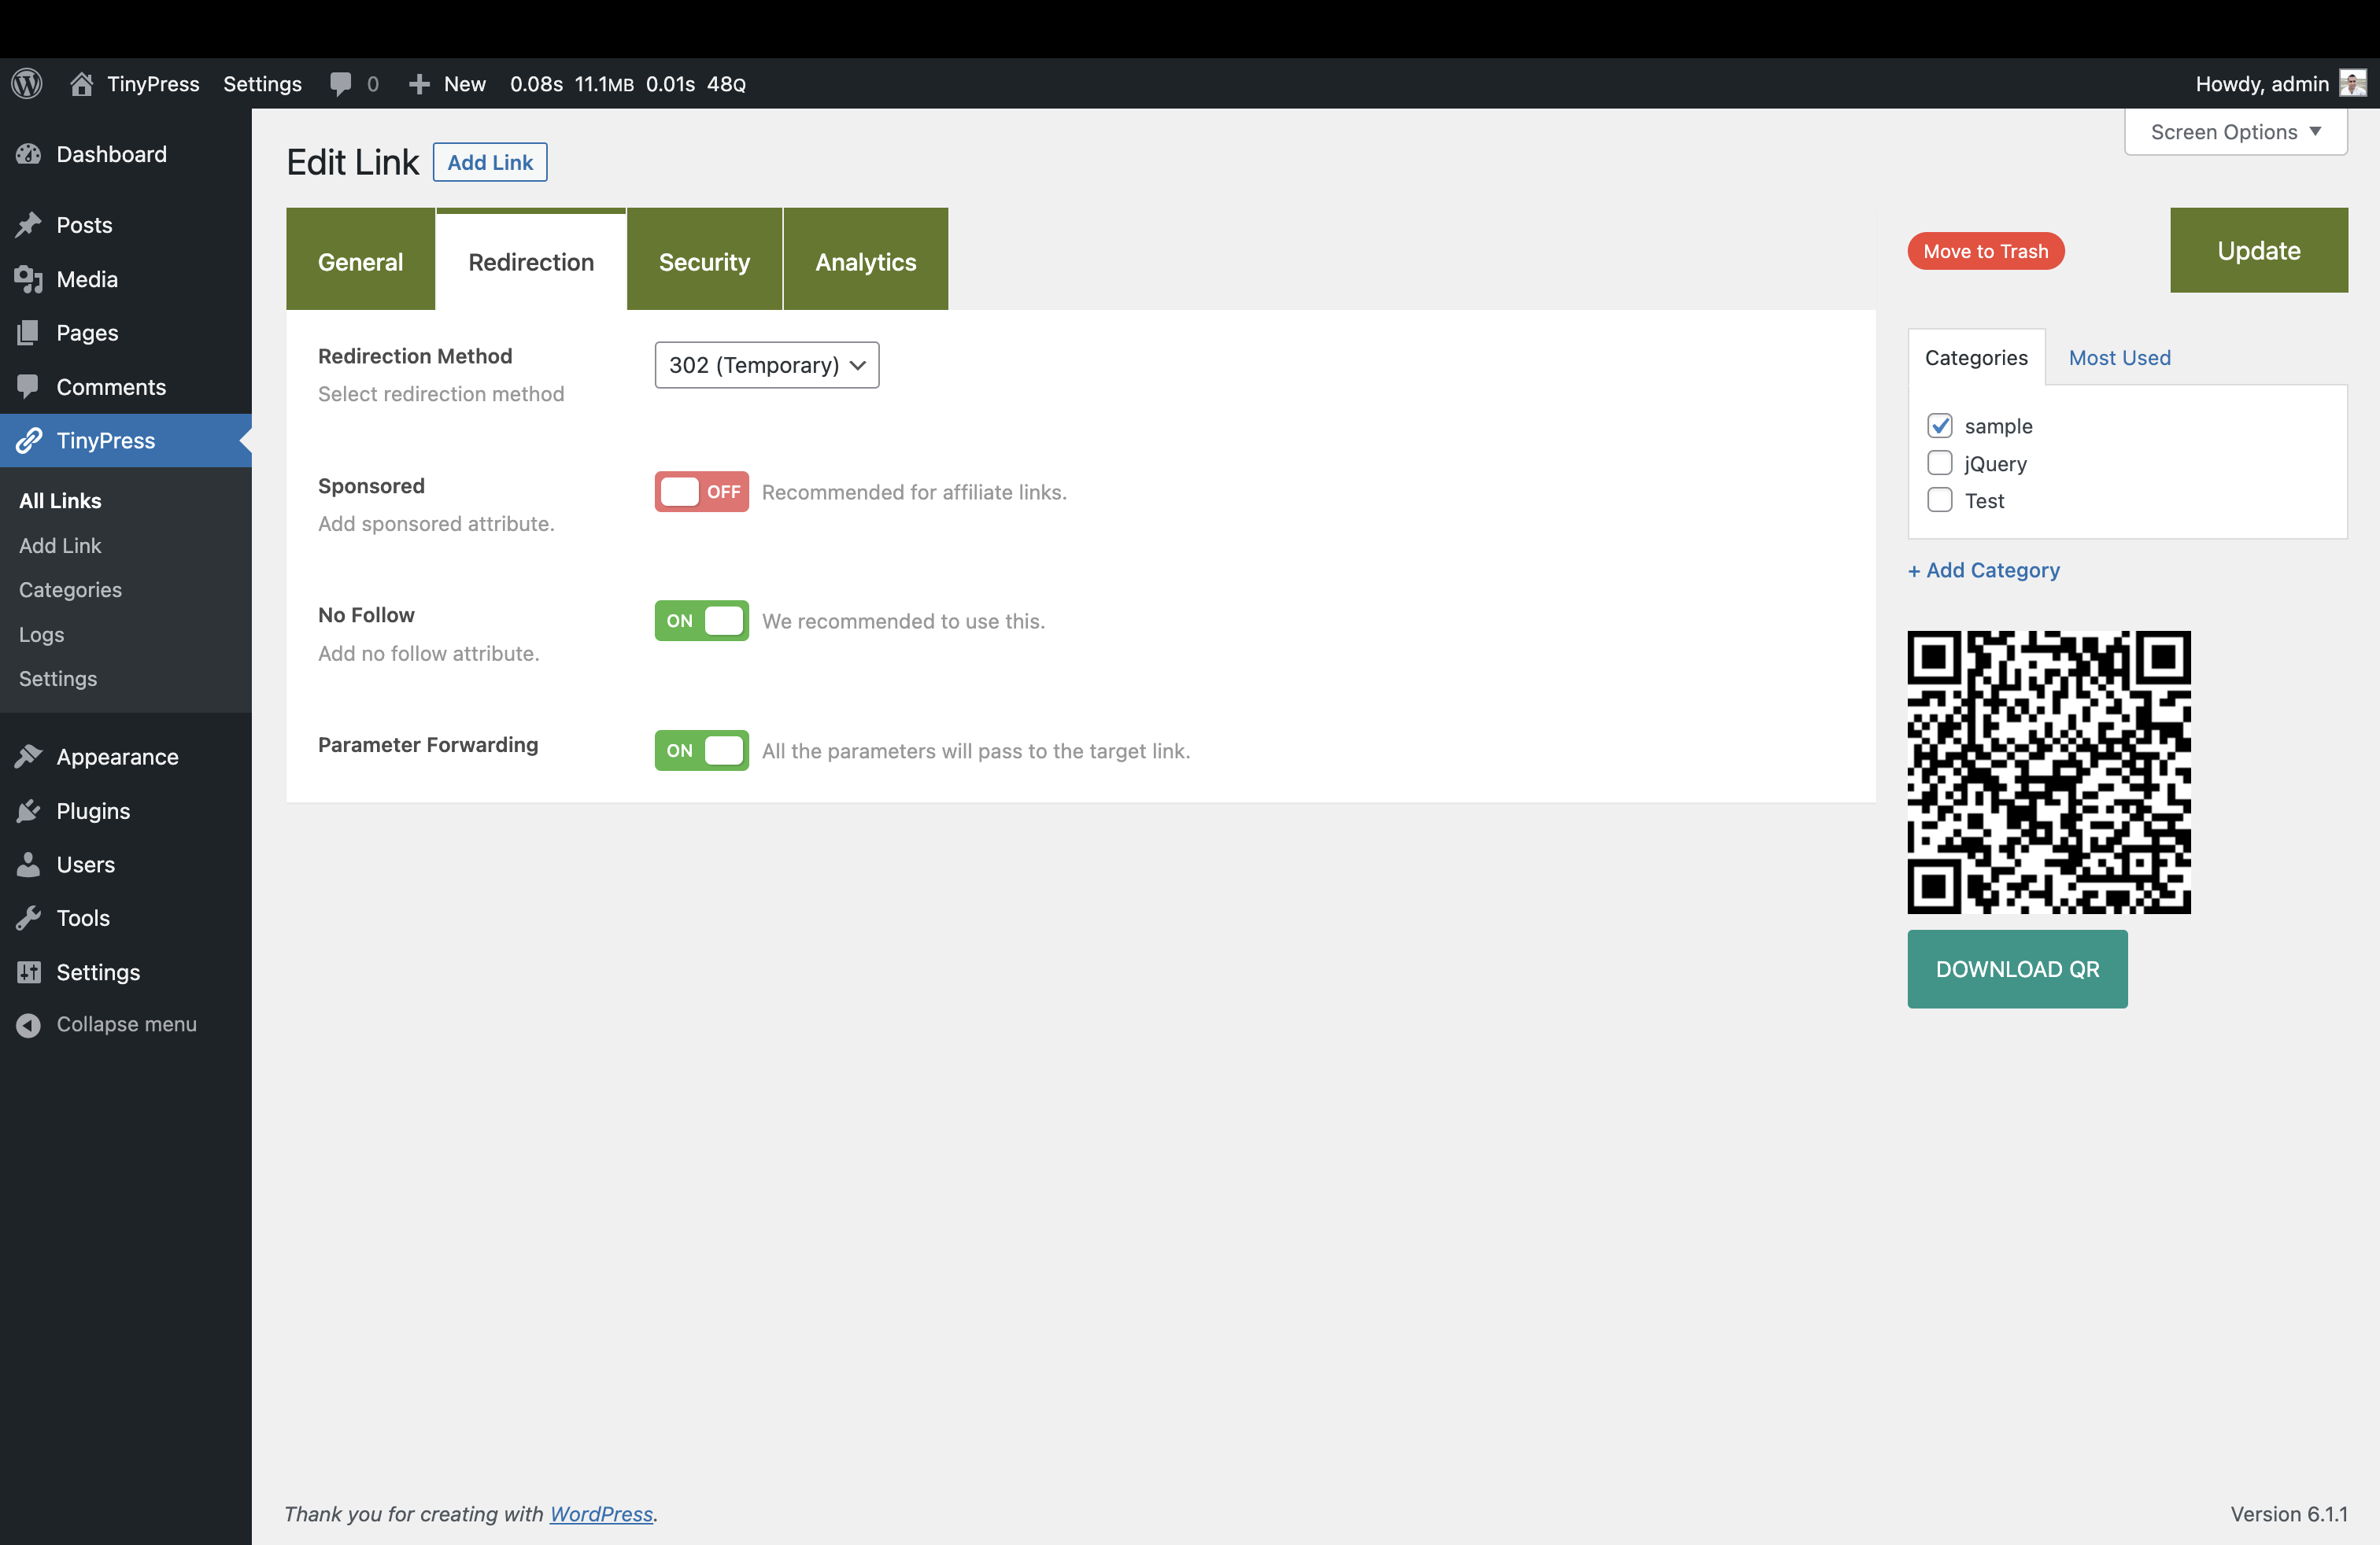Viewport: 2380px width, 1545px height.
Task: Click the Download QR button
Action: tap(2017, 968)
